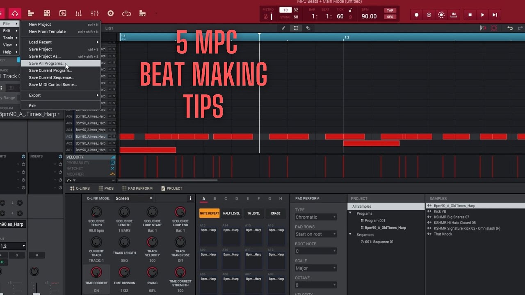The width and height of the screenshot is (525, 295).
Task: Toggle the TC time correct button
Action: (x=285, y=10)
